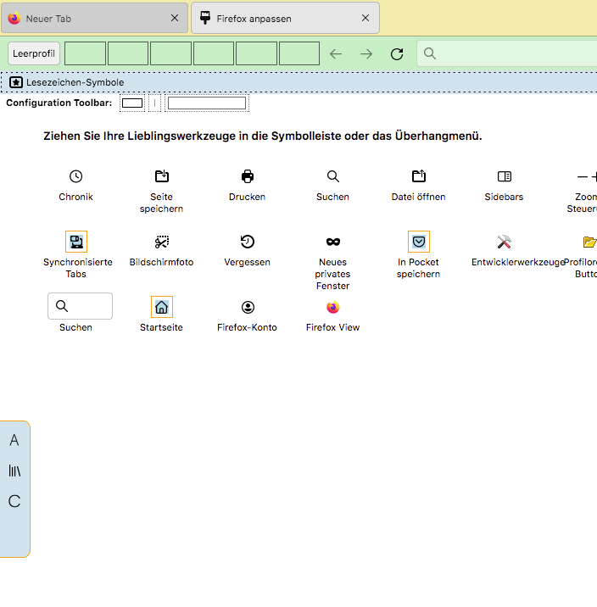Click the Vergessen icon
Screen dimensions: 597x607
(248, 242)
